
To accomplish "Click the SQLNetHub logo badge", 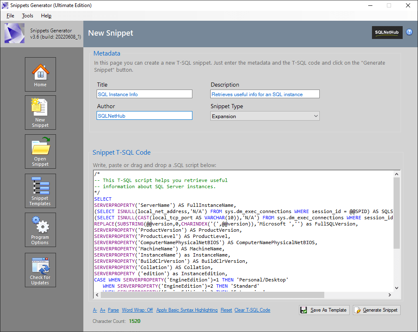I will (387, 32).
